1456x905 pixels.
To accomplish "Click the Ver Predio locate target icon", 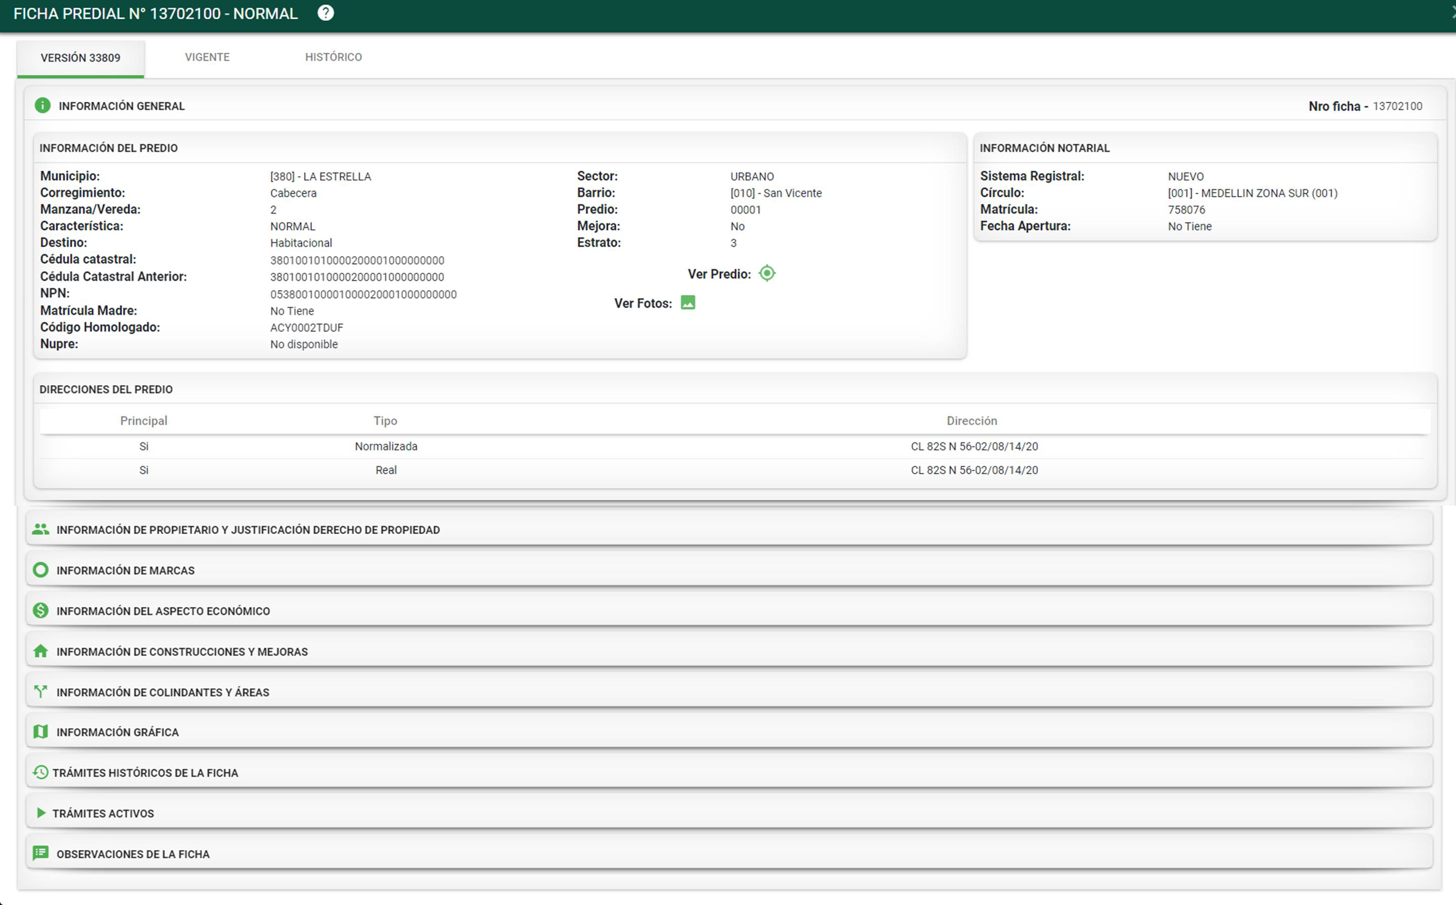I will [x=767, y=273].
